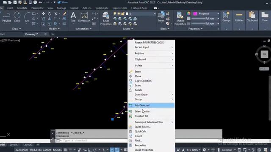Click the annotation scale 1:1 / 100%
Viewport: 271px width, 152px height.
tap(193, 150)
